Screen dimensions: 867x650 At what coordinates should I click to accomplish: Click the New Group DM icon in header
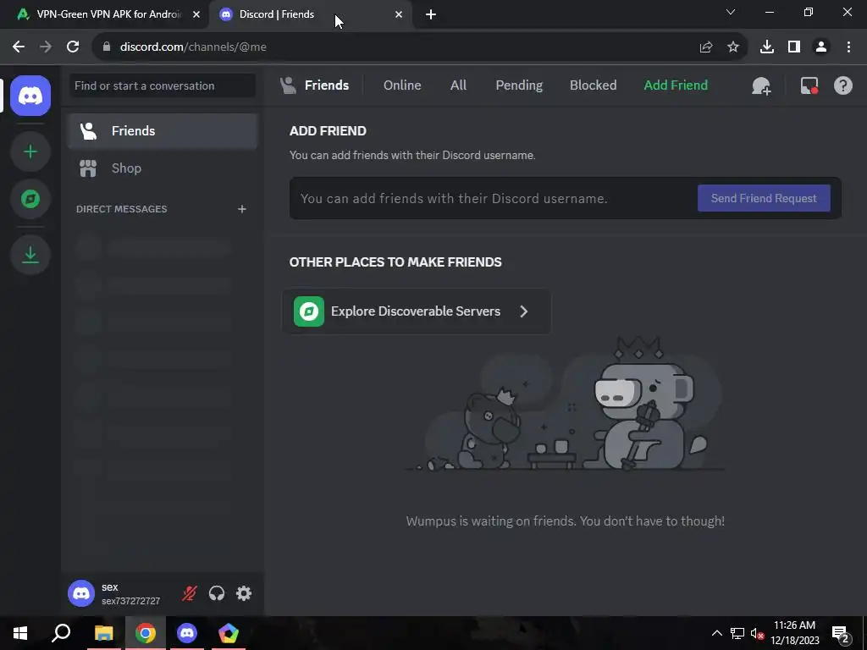(x=761, y=85)
